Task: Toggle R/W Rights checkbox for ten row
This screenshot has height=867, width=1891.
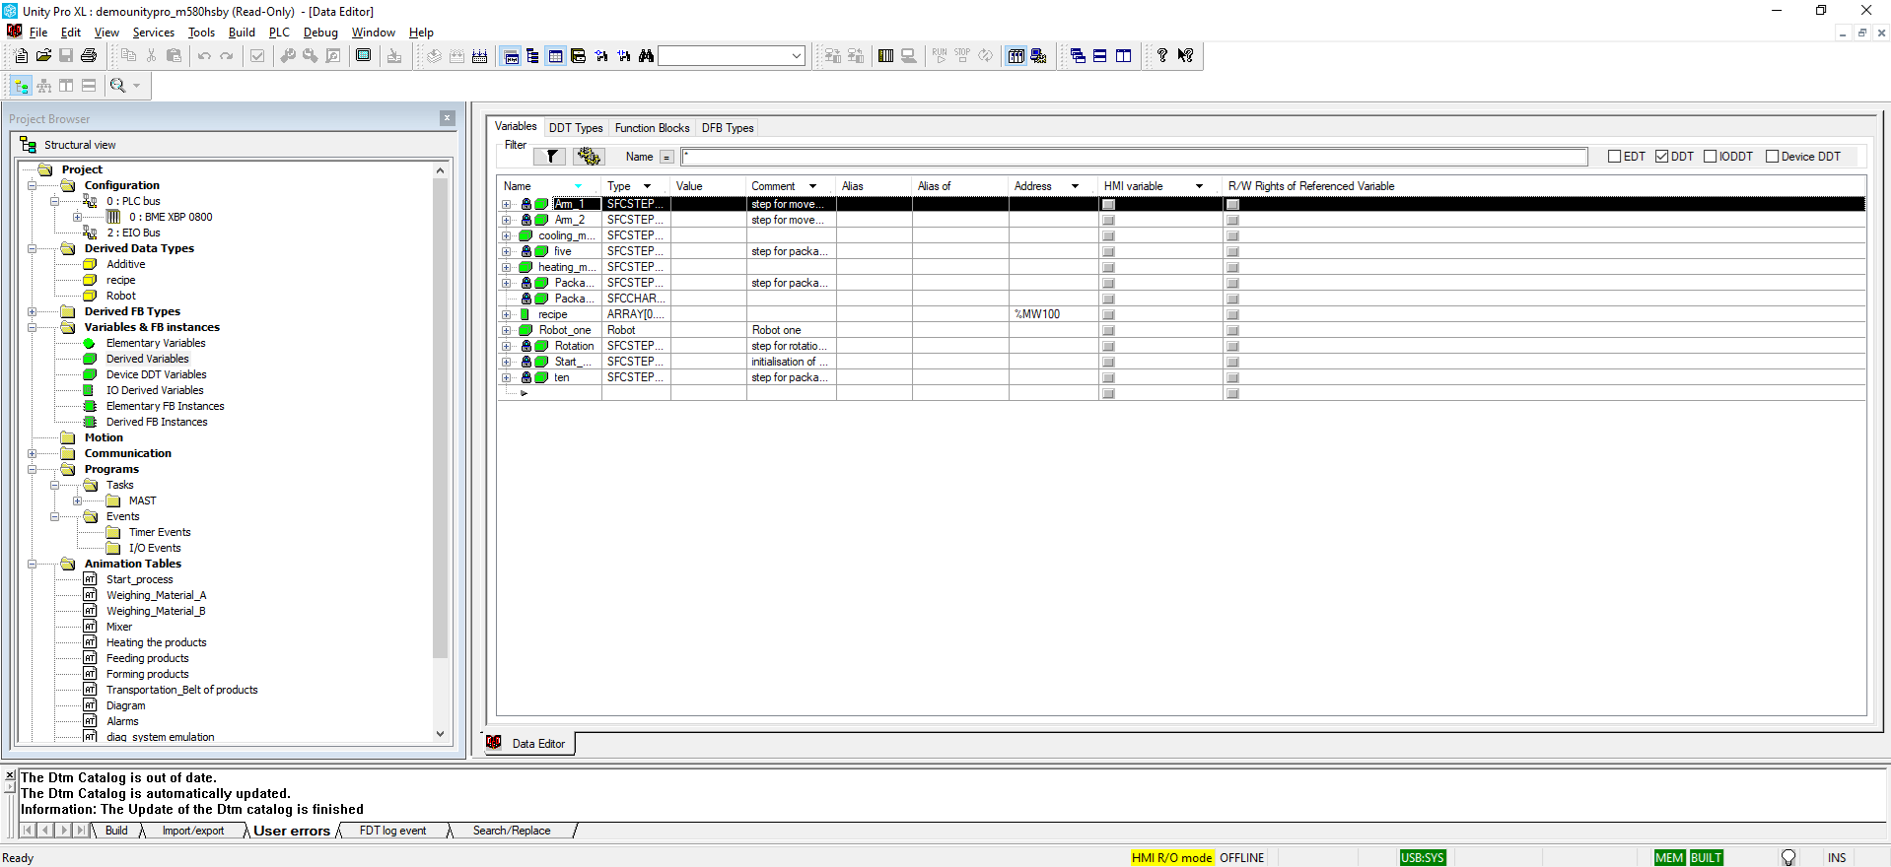Action: click(1232, 377)
